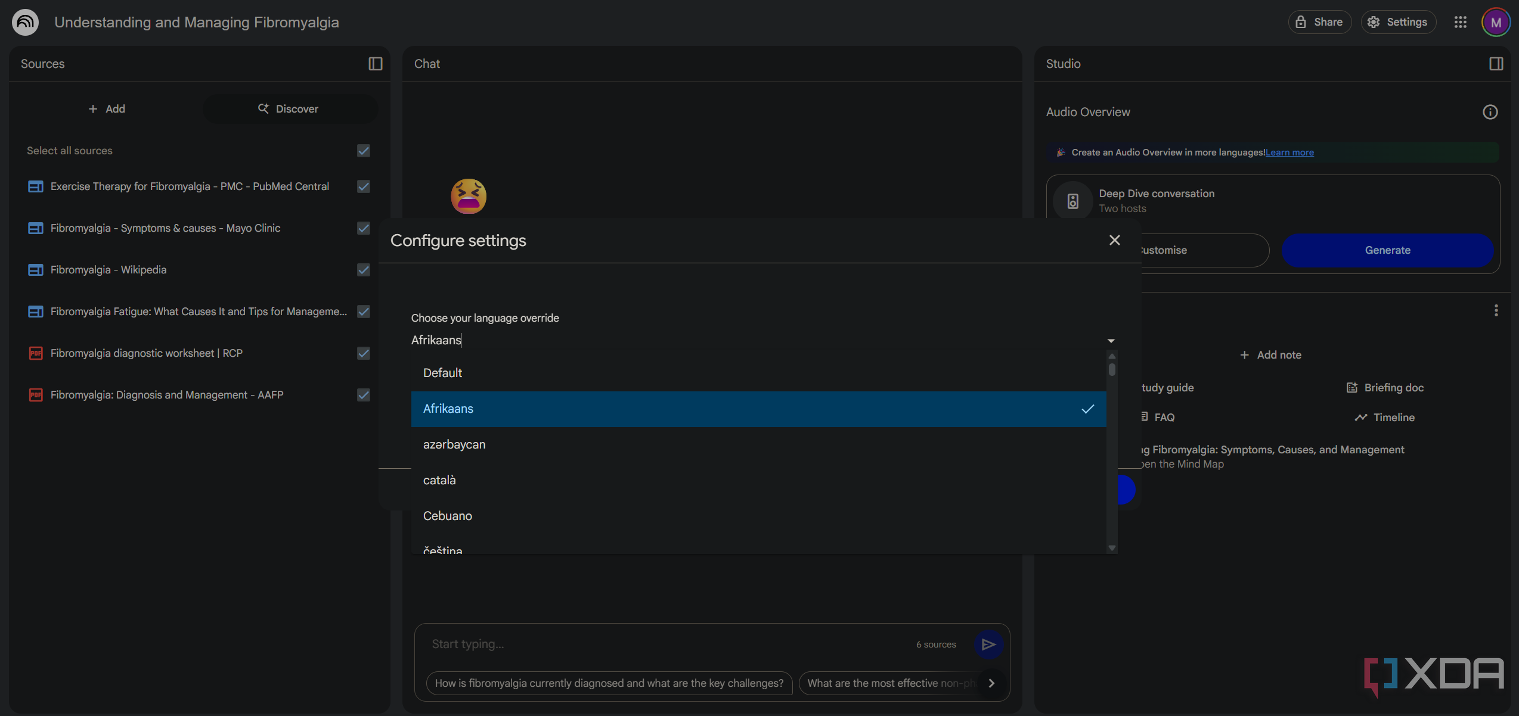Viewport: 1519px width, 716px height.
Task: Open notes three-dot options menu
Action: point(1496,310)
